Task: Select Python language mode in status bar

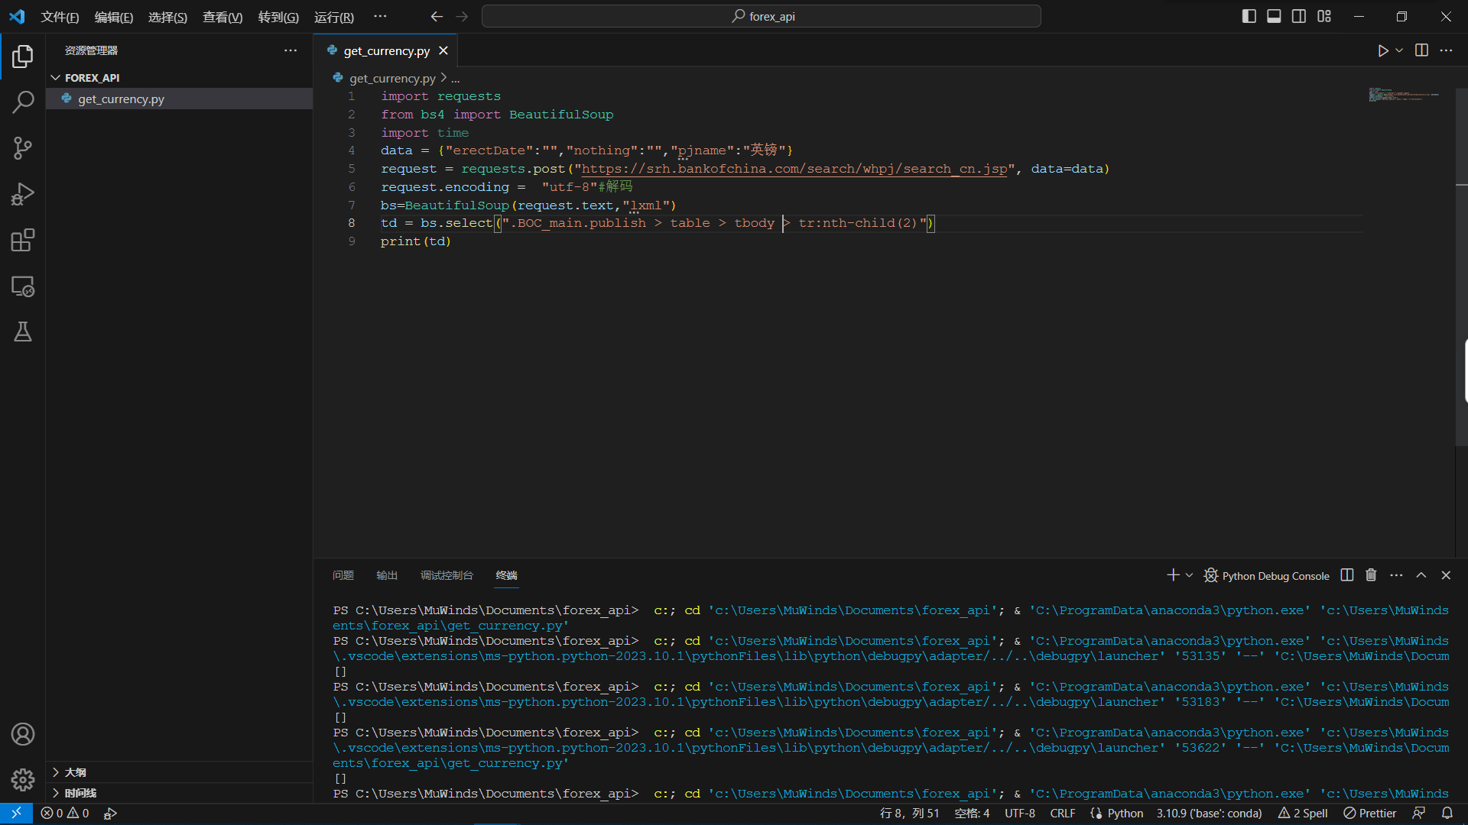Action: 1125,814
